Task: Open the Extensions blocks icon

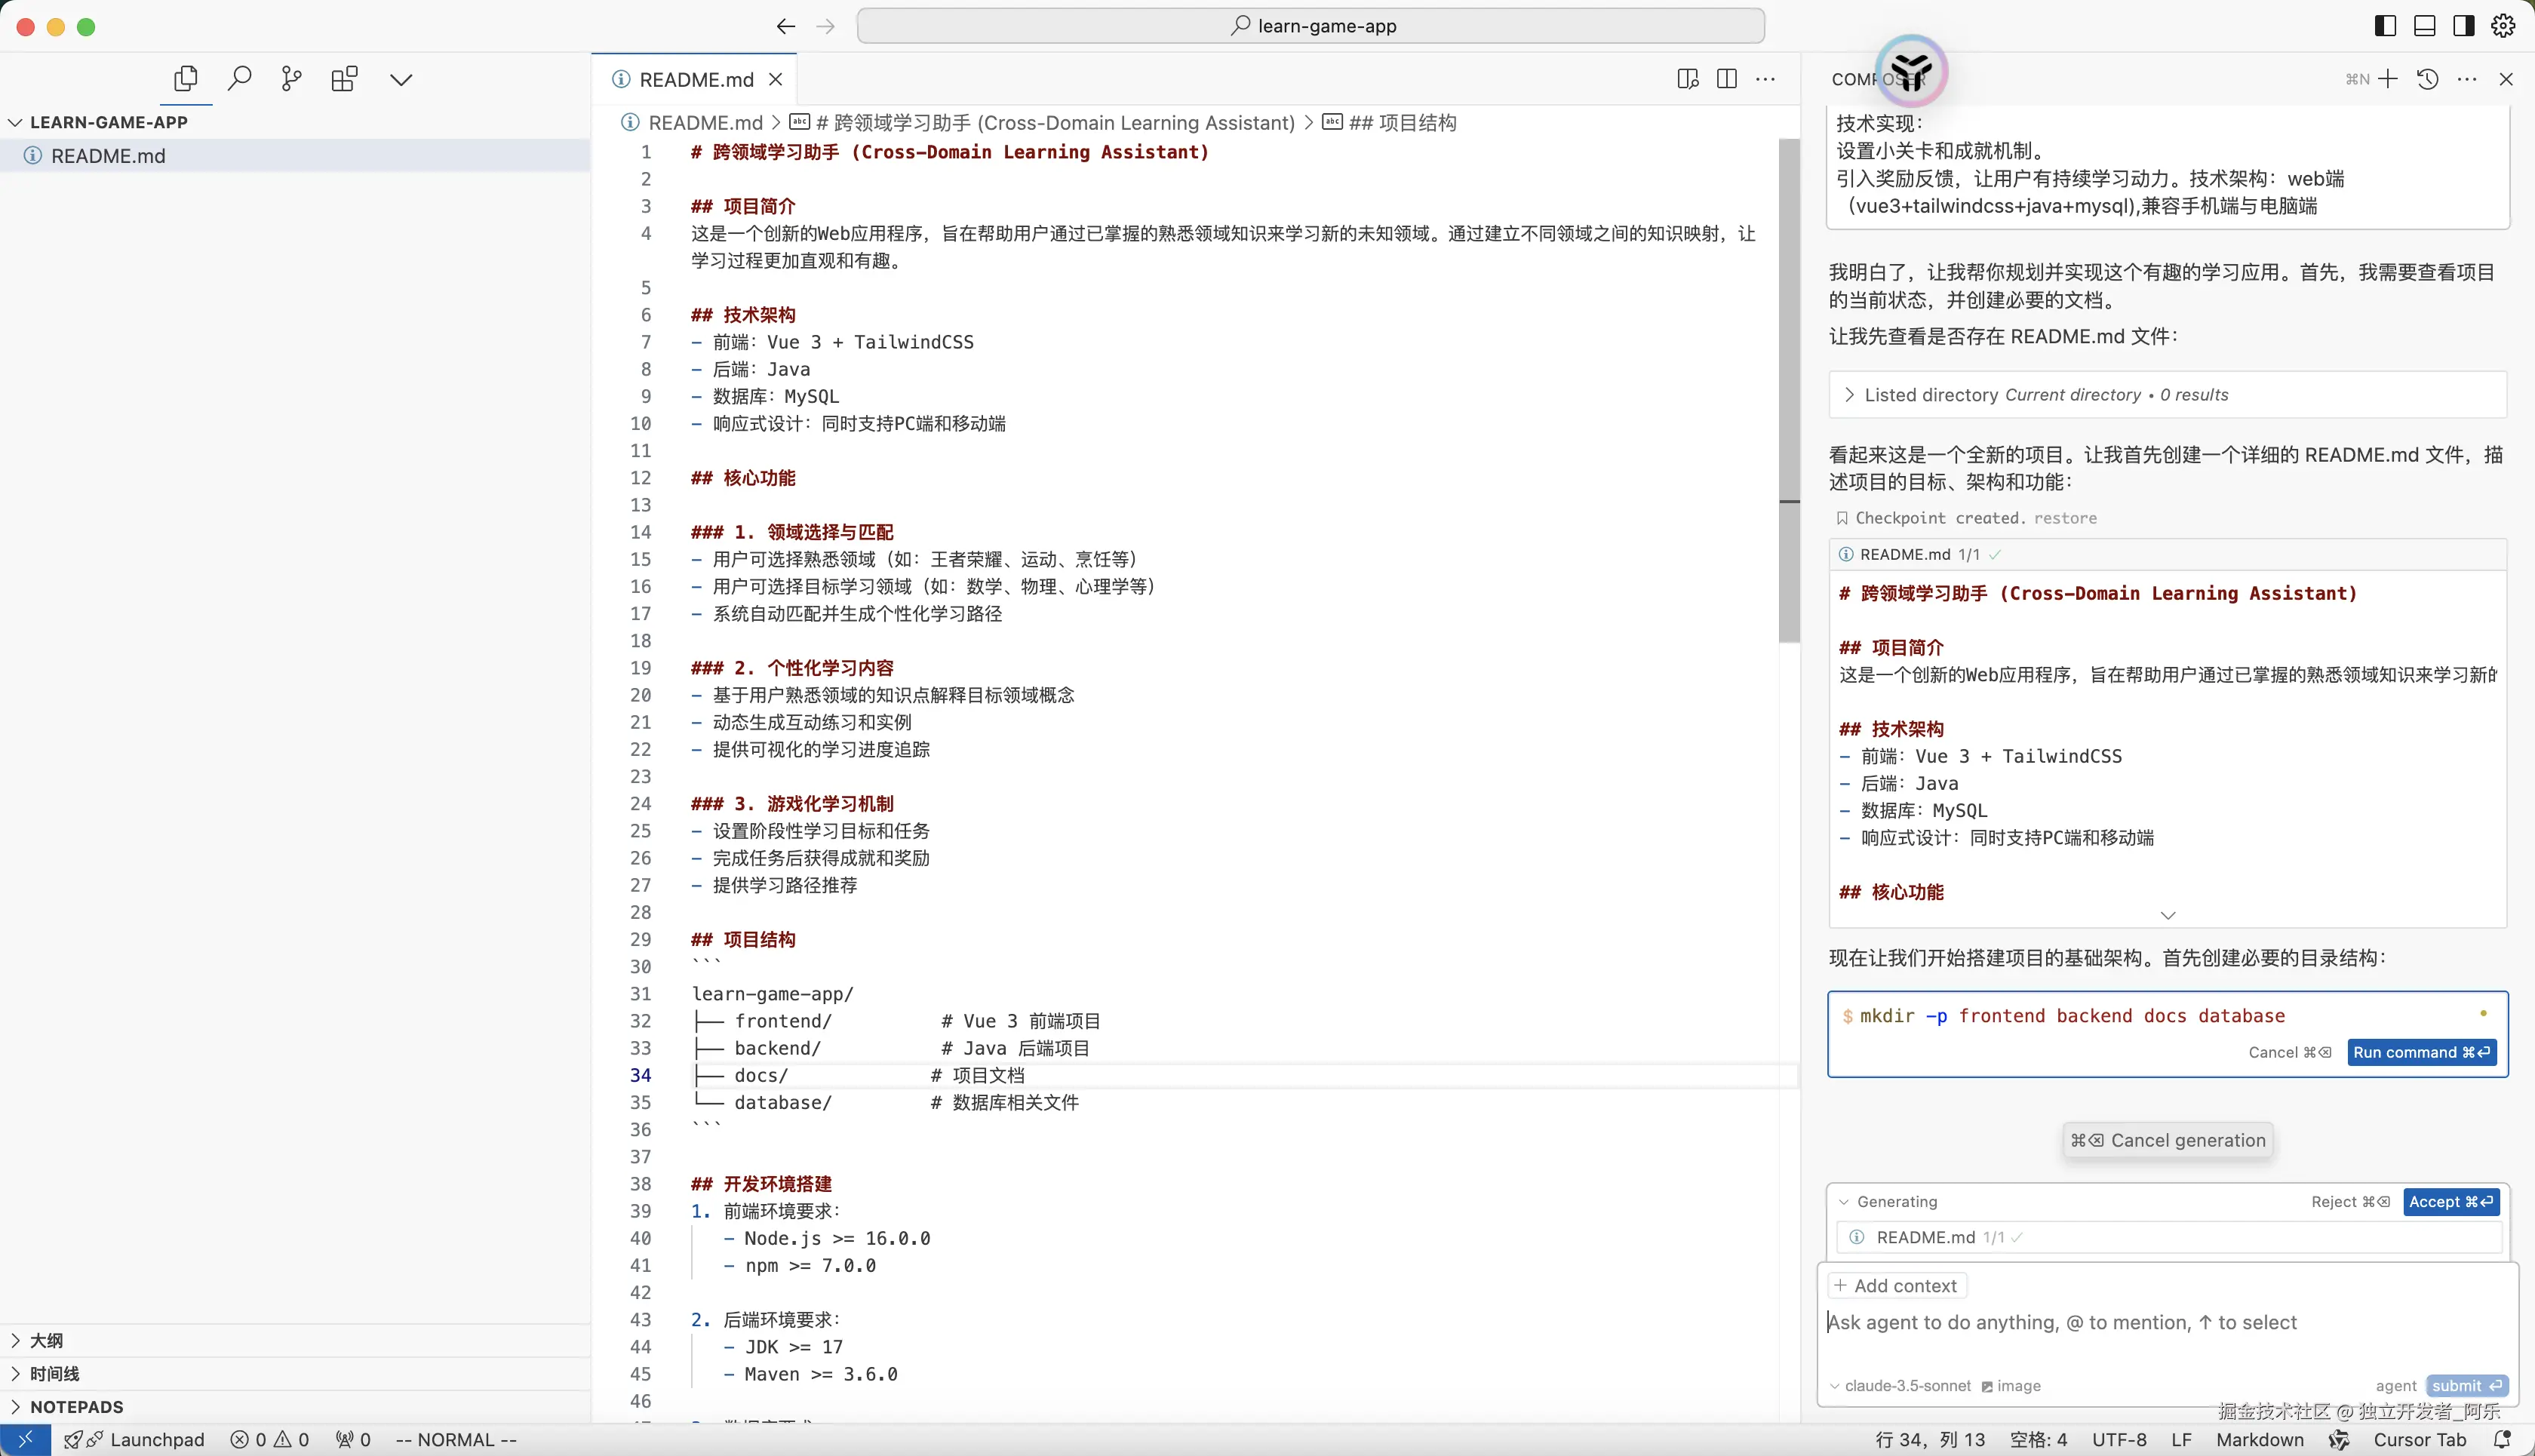Action: click(x=344, y=79)
